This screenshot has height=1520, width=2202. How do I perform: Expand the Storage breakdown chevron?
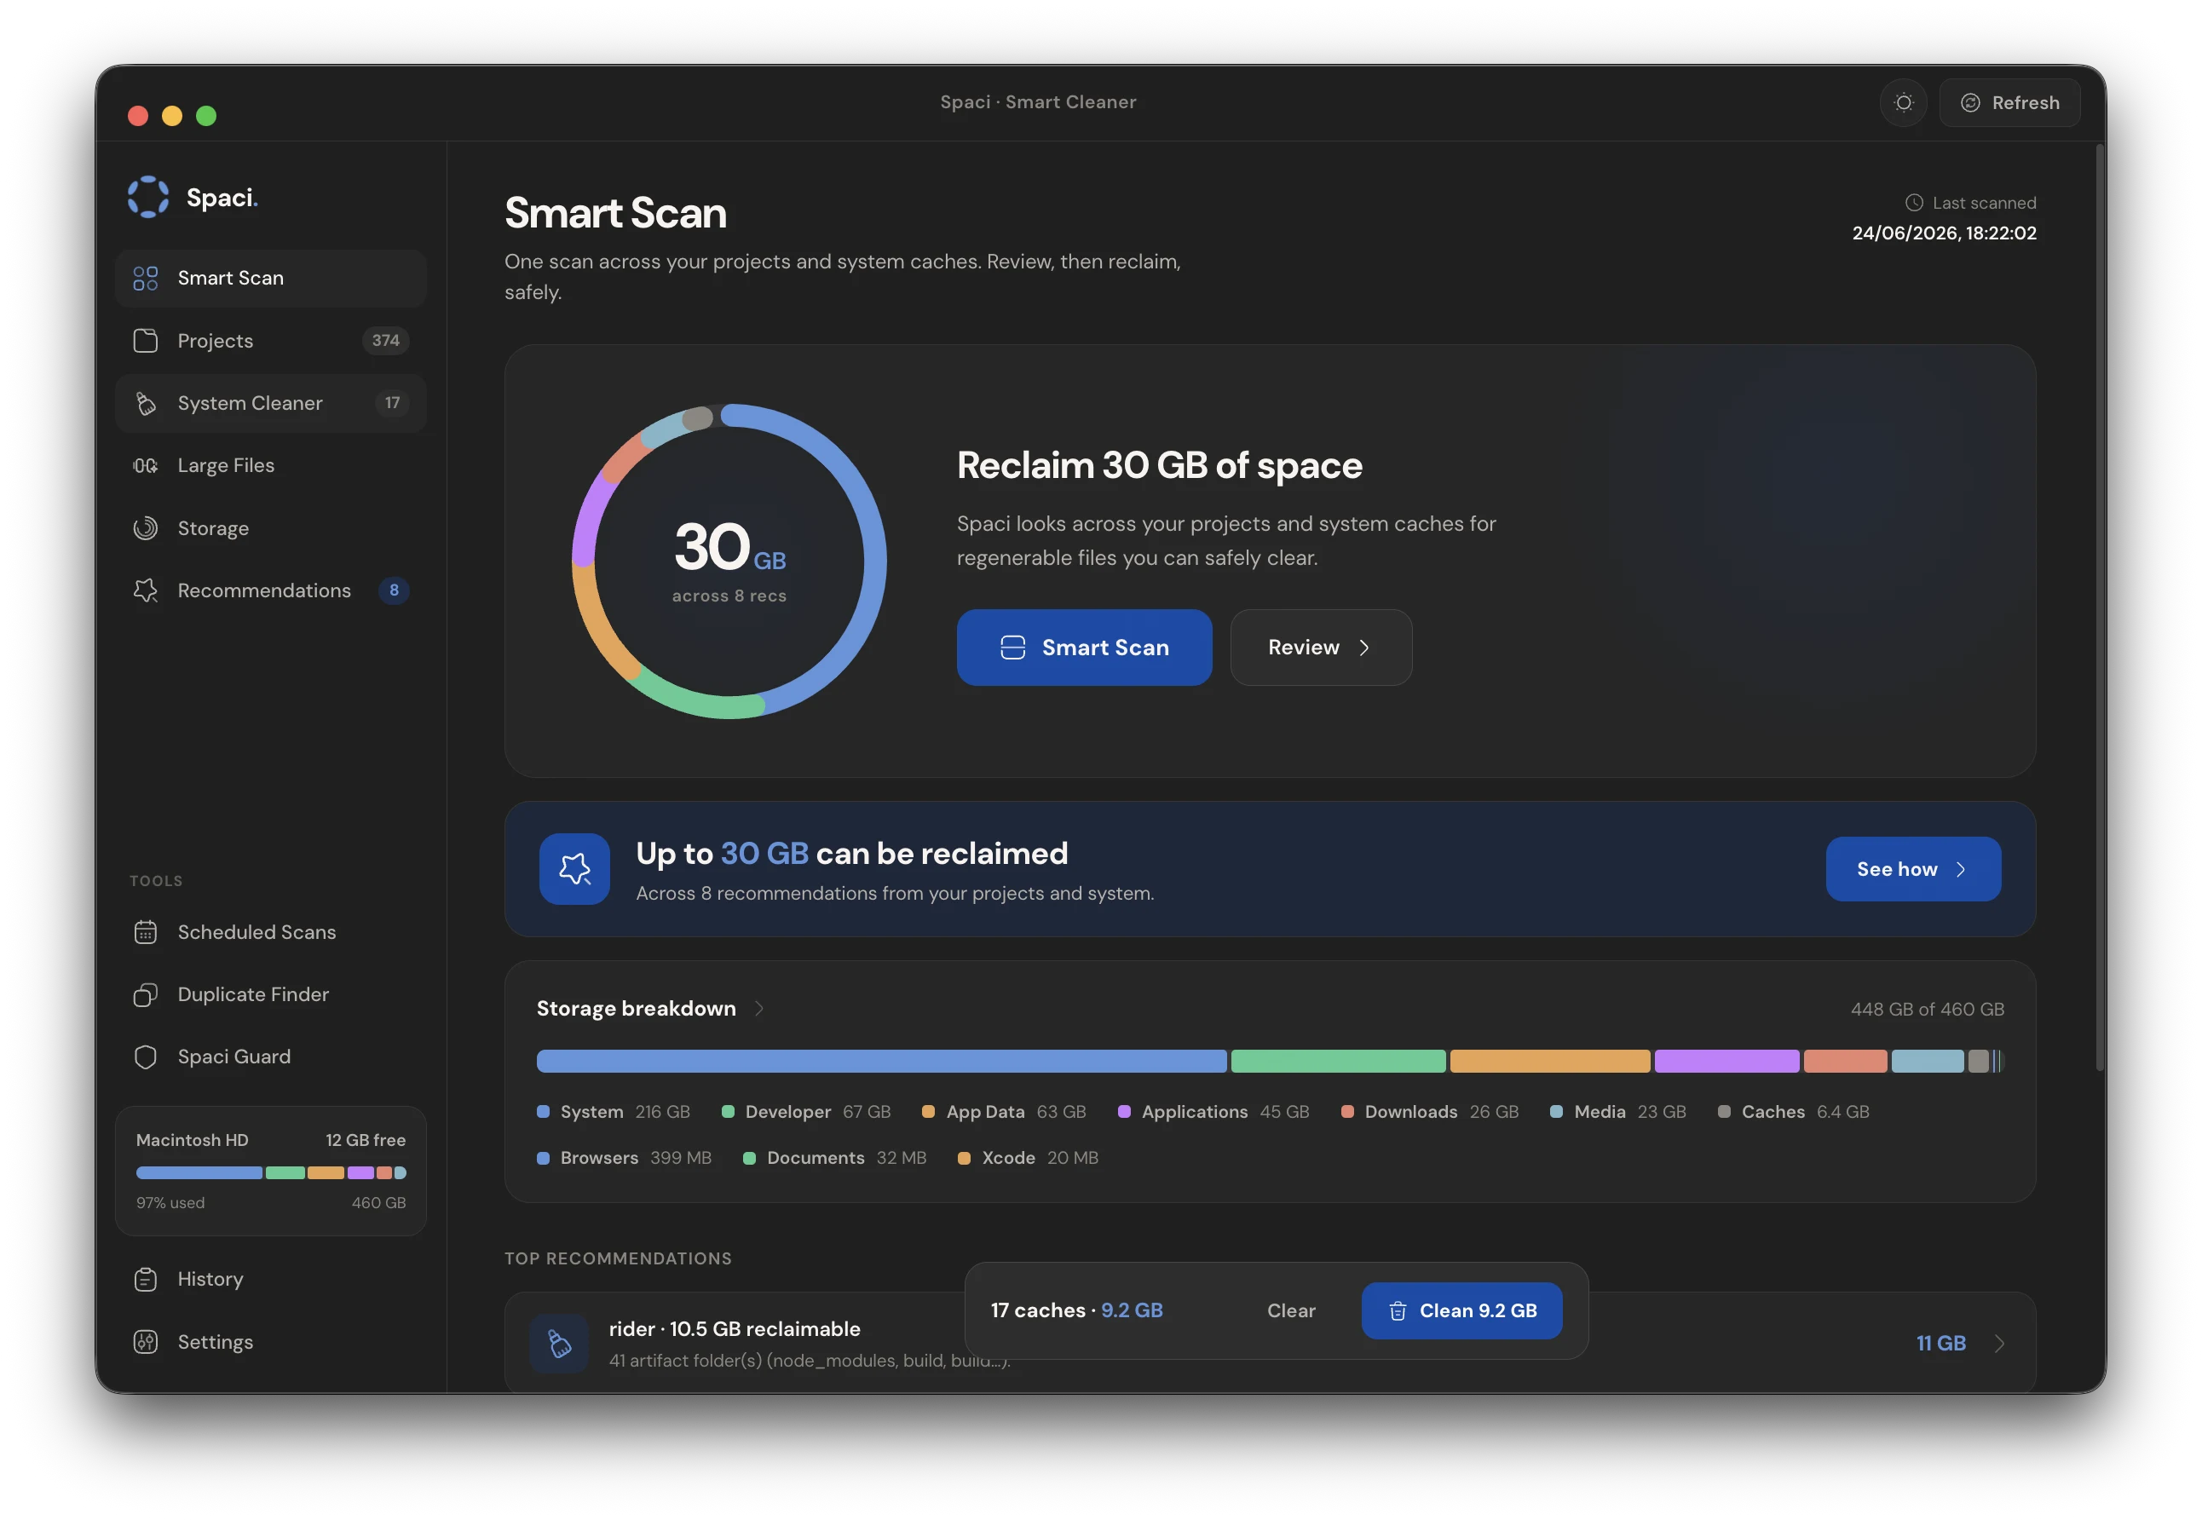(759, 1009)
